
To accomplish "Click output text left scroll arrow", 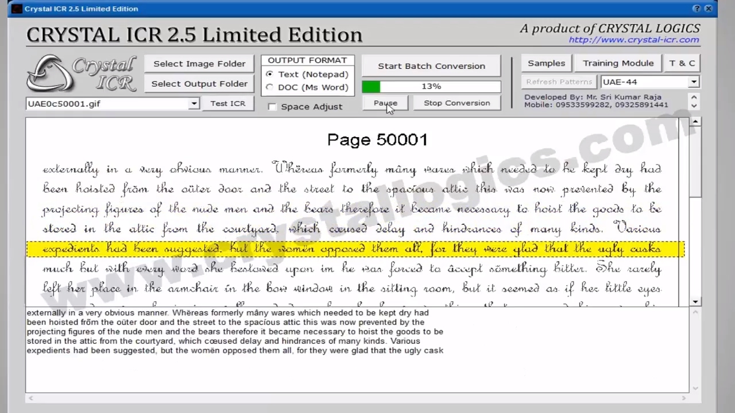I will click(30, 398).
